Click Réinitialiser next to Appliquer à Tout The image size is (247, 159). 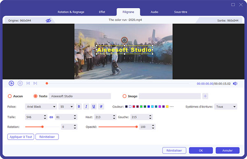[47, 137]
